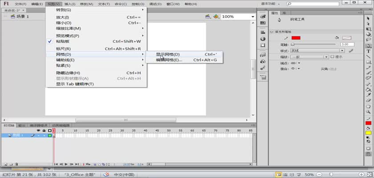The width and height of the screenshot is (374, 178).
Task: Select the Lasso tool
Action: click(x=368, y=40)
